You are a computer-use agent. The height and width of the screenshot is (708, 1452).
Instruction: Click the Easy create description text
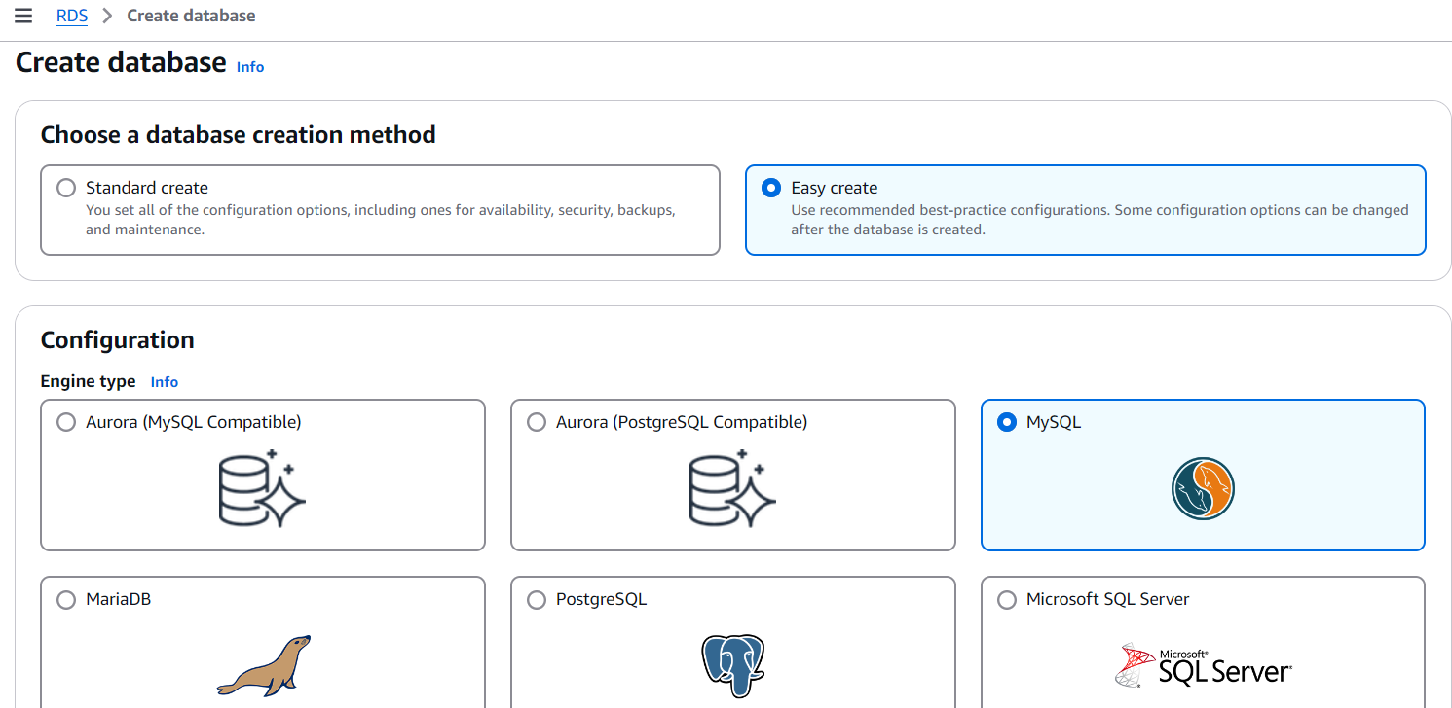pos(1099,220)
